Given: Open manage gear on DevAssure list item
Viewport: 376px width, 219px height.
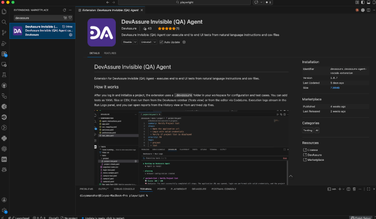Looking at the screenshot, I should [70, 34].
